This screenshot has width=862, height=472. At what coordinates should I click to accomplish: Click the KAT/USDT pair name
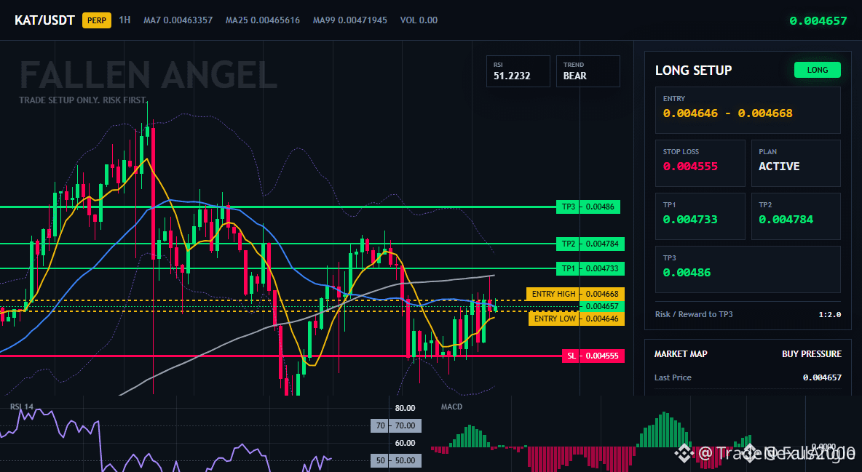44,20
